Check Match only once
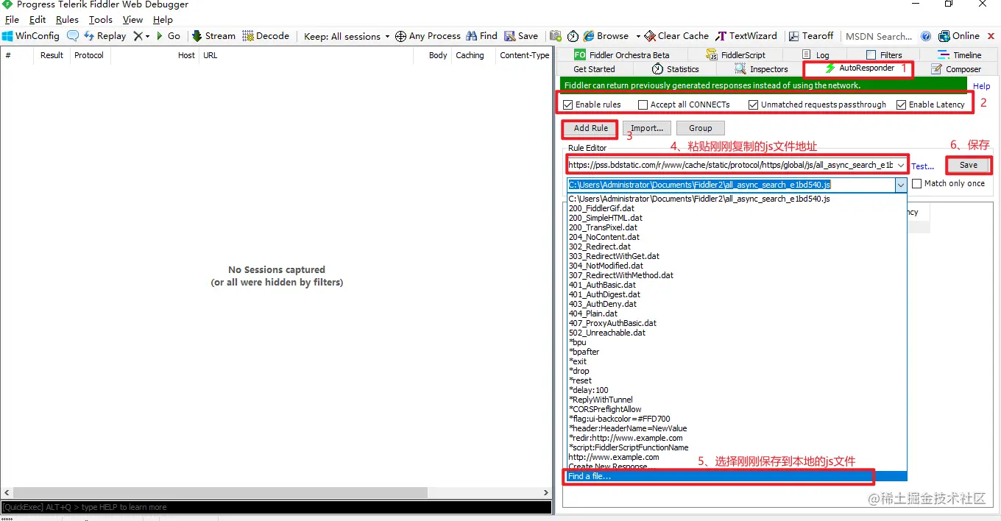 pyautogui.click(x=916, y=183)
